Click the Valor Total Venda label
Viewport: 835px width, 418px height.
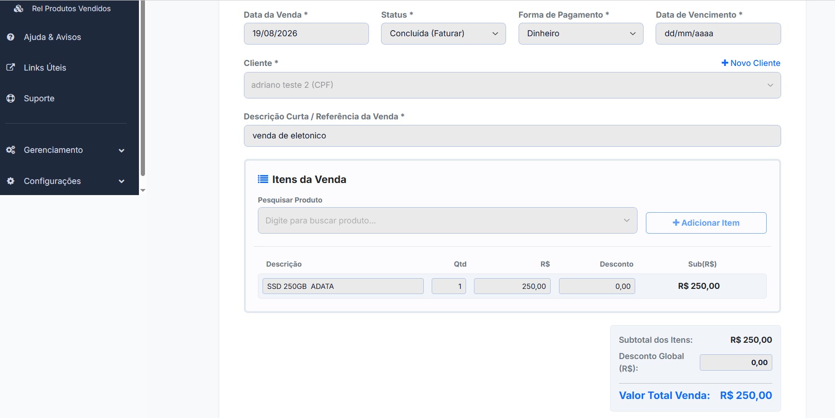(x=664, y=395)
